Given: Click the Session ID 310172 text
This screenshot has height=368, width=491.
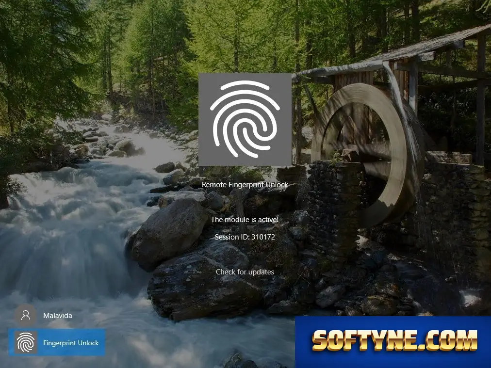Looking at the screenshot, I should (245, 237).
